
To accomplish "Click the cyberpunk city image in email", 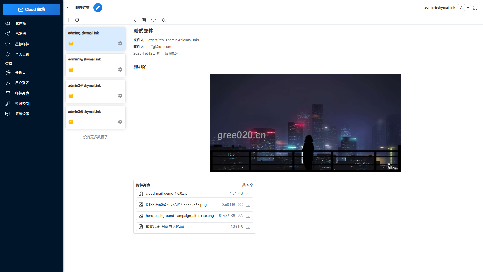I will tap(306, 123).
